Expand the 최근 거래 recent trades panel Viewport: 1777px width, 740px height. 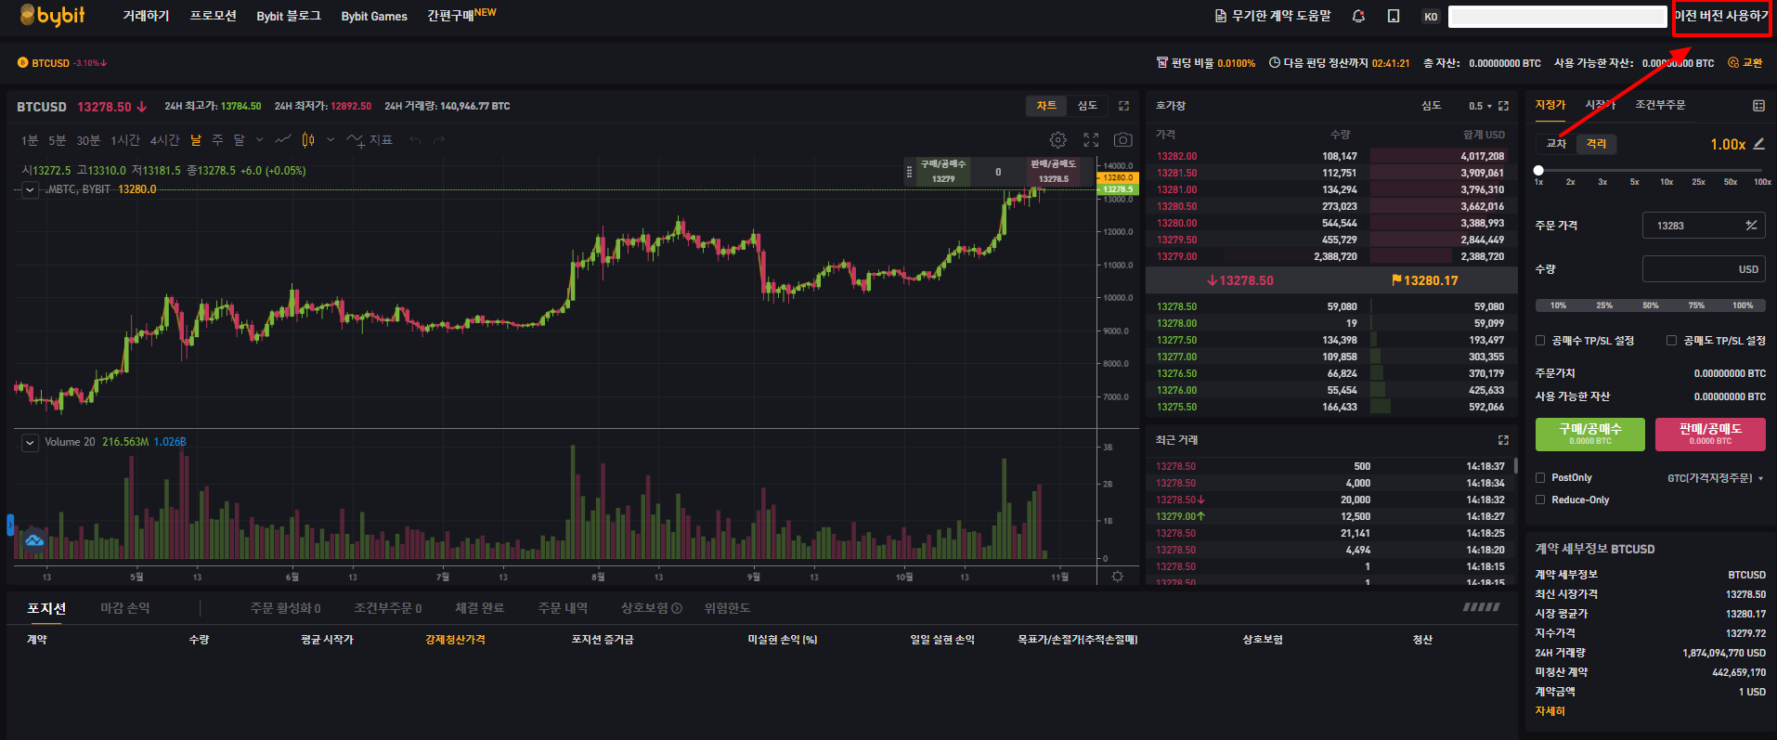point(1503,440)
